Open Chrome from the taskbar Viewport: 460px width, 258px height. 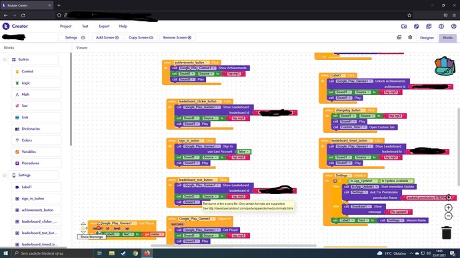coord(135,253)
